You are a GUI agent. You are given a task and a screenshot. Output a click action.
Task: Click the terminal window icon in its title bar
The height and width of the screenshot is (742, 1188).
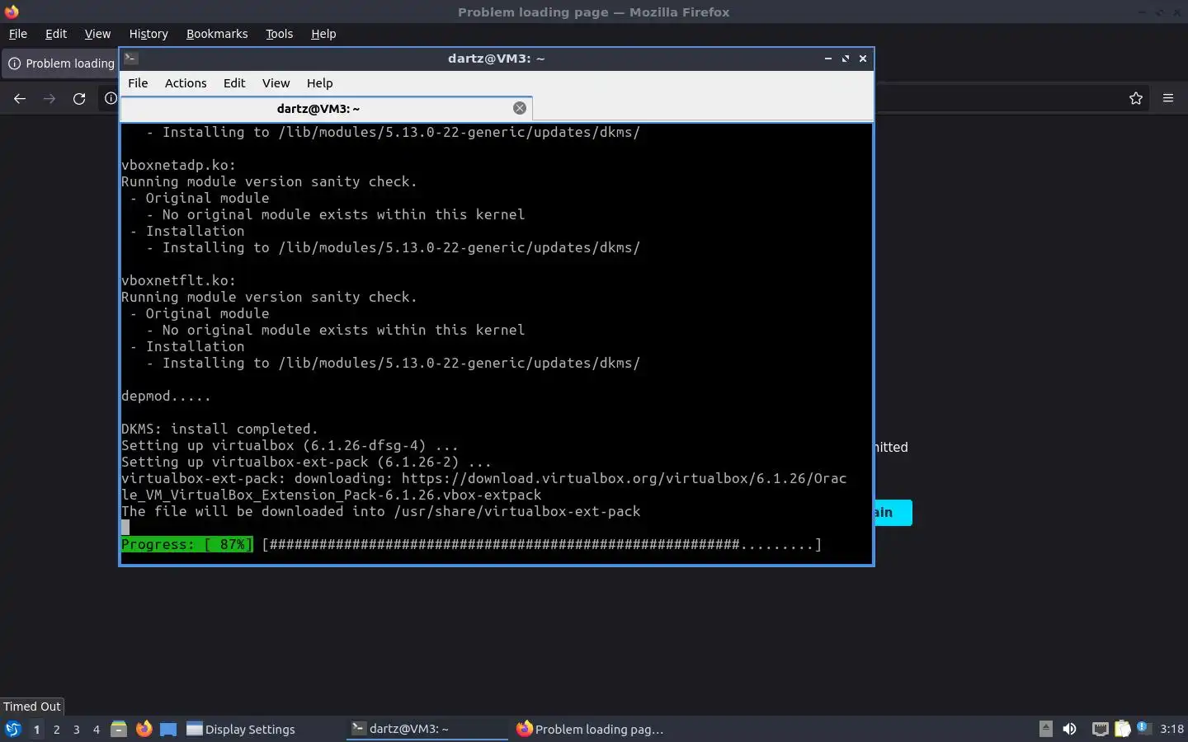click(x=131, y=59)
